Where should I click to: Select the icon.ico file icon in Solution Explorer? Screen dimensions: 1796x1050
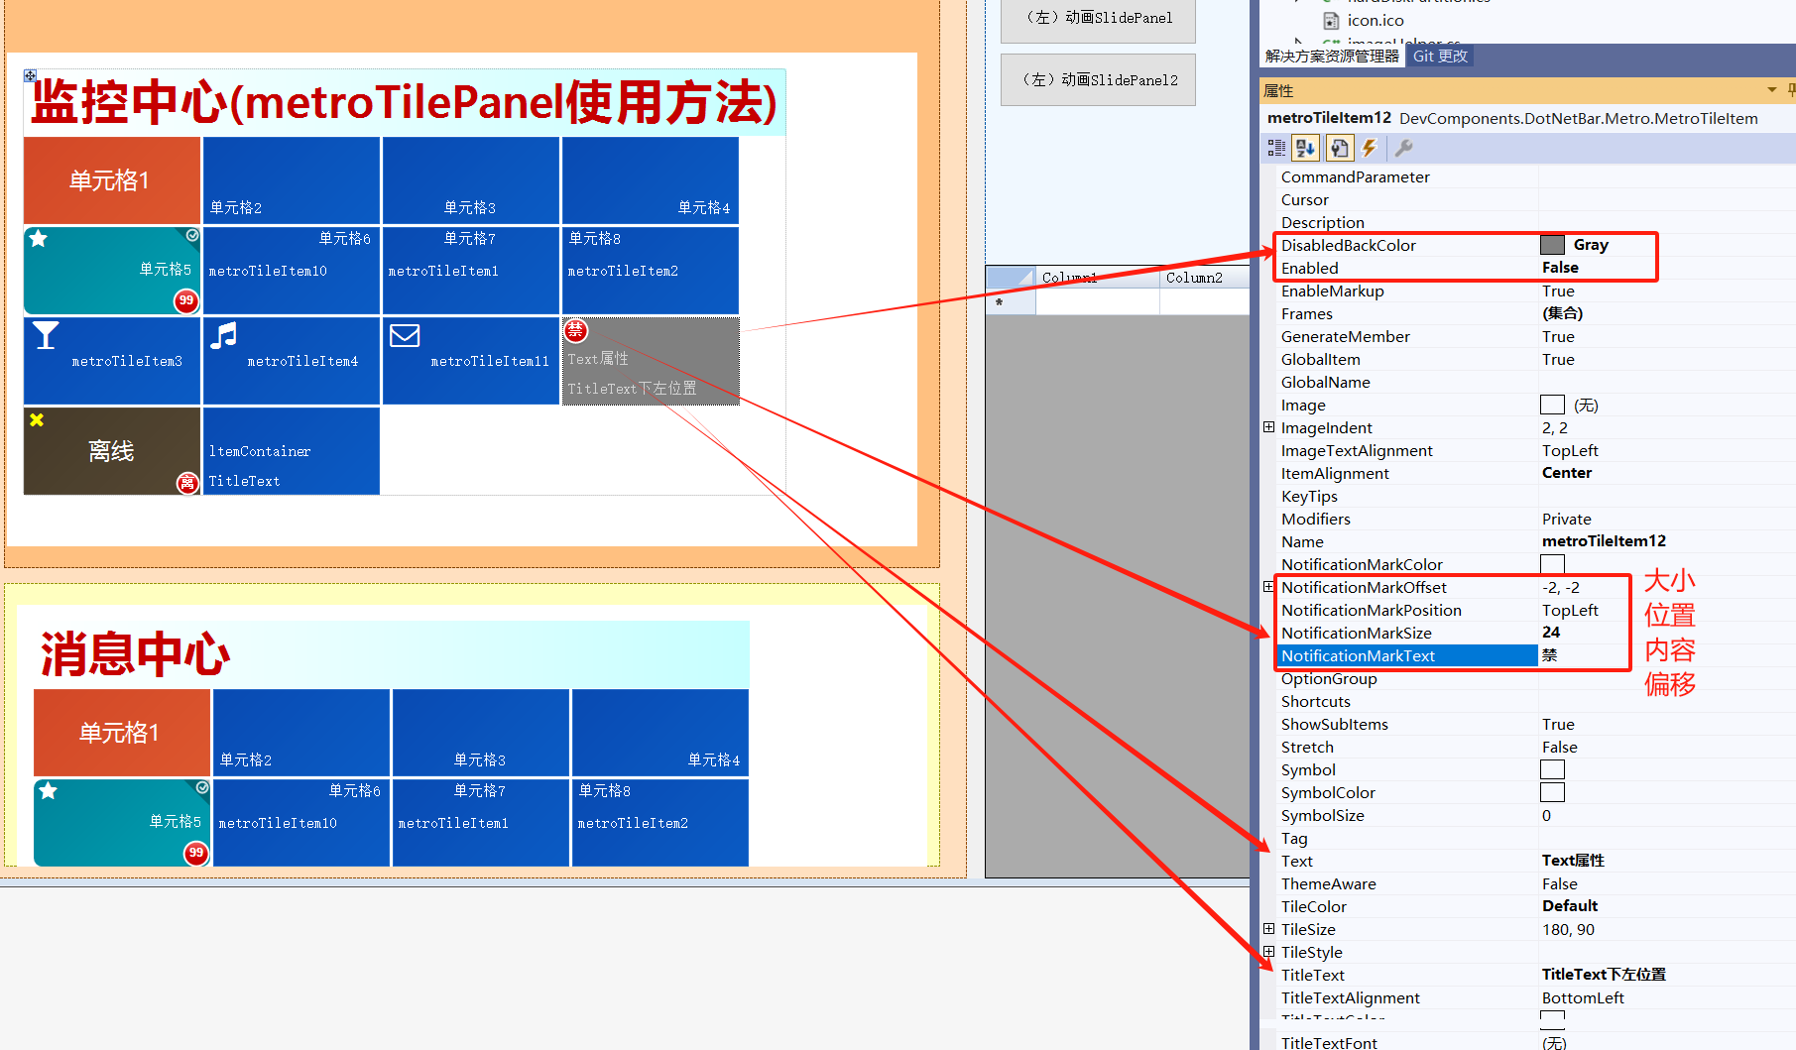coord(1332,21)
